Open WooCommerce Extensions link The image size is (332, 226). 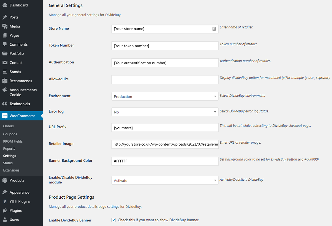point(11,170)
